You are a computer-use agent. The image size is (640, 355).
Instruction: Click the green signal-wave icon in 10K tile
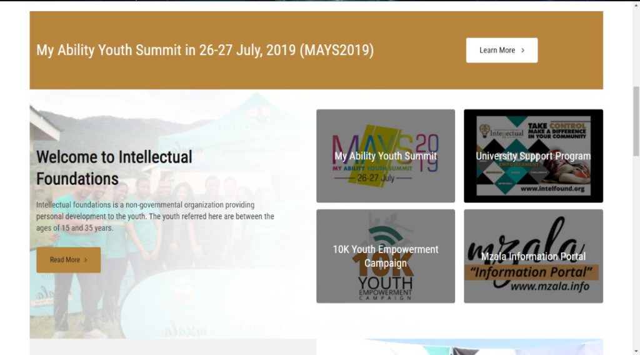coord(384,236)
